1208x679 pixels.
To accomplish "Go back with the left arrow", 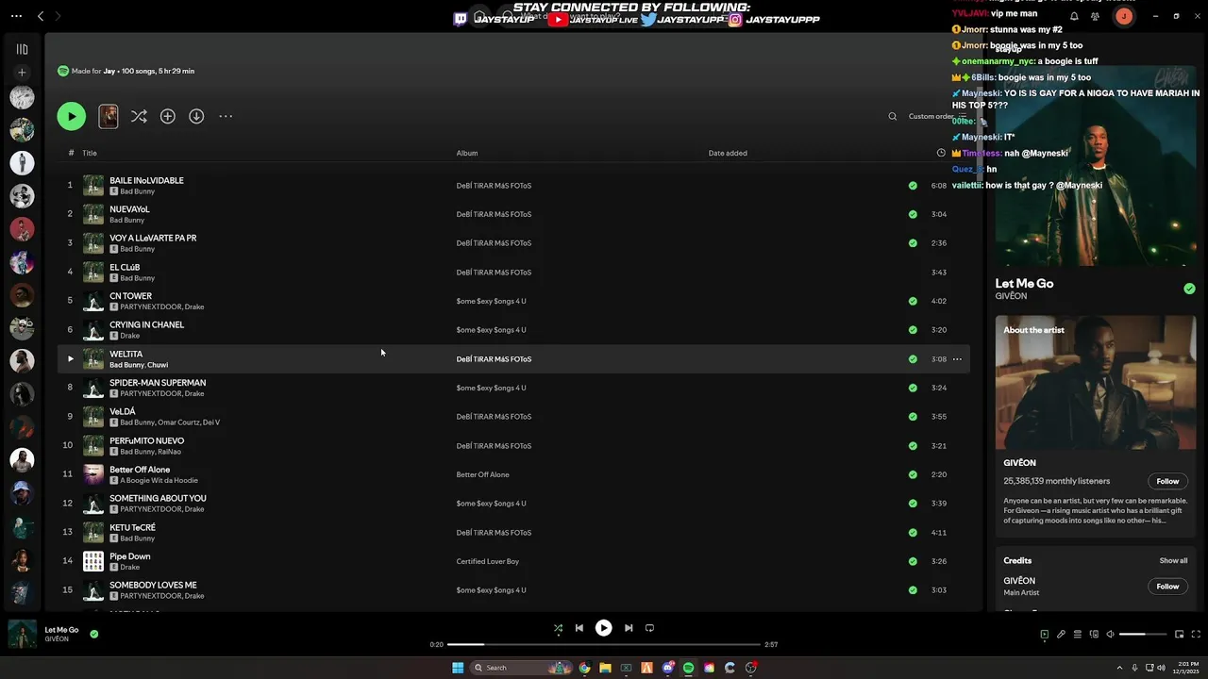I will (41, 16).
